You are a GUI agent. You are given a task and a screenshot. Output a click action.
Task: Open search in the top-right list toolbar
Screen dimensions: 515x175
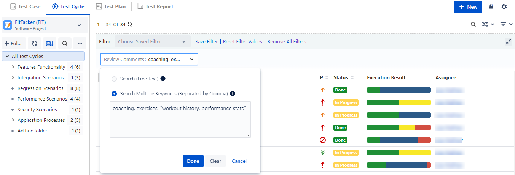click(473, 24)
